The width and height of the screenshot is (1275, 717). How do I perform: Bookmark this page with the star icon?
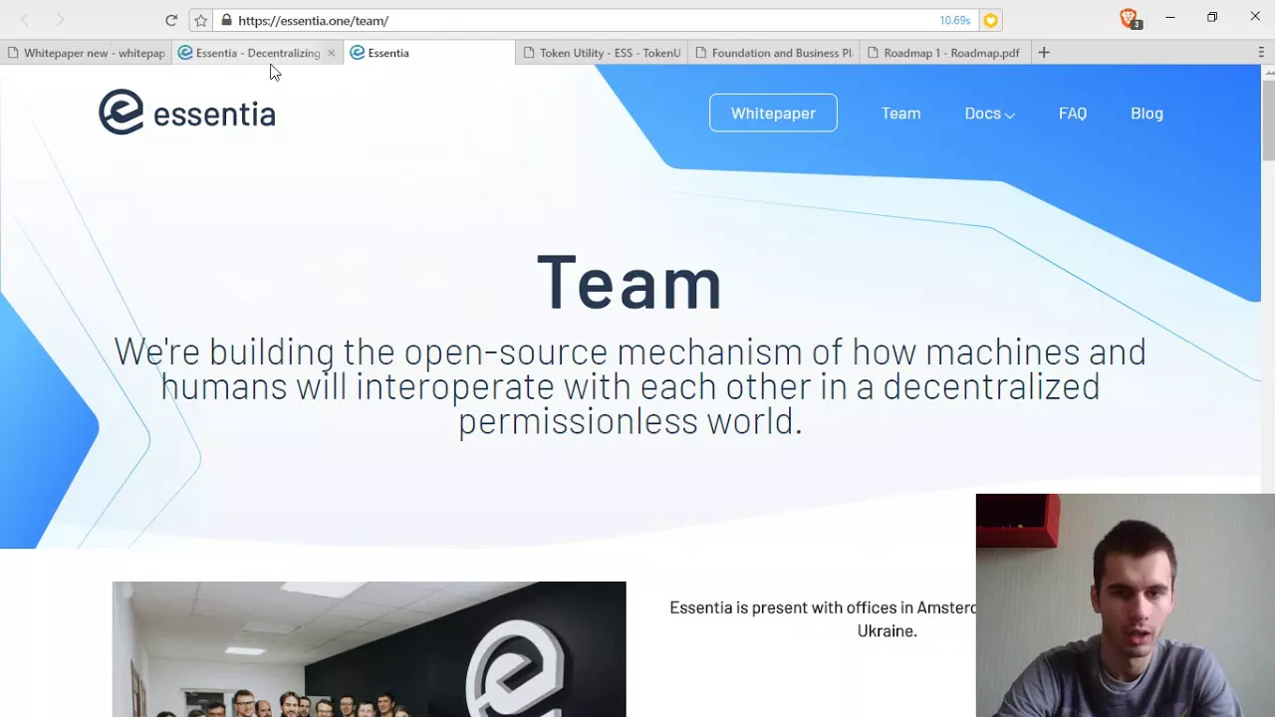point(201,20)
